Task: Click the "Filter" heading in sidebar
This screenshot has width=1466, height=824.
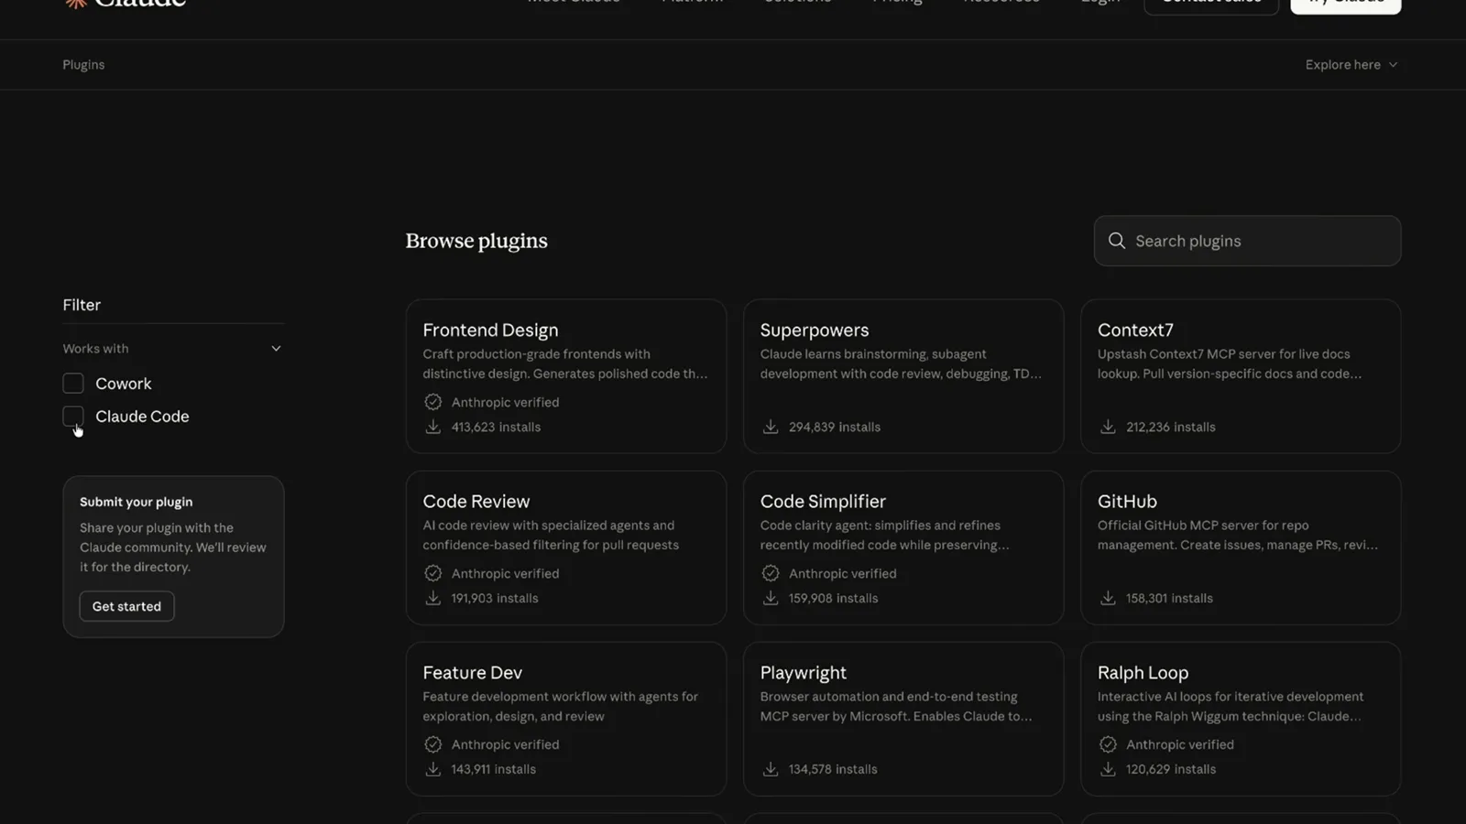Action: (x=82, y=305)
